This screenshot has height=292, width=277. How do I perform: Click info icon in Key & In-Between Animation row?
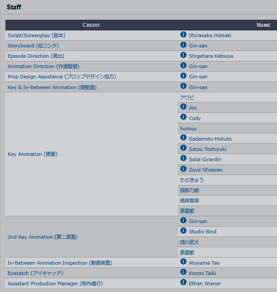point(183,86)
